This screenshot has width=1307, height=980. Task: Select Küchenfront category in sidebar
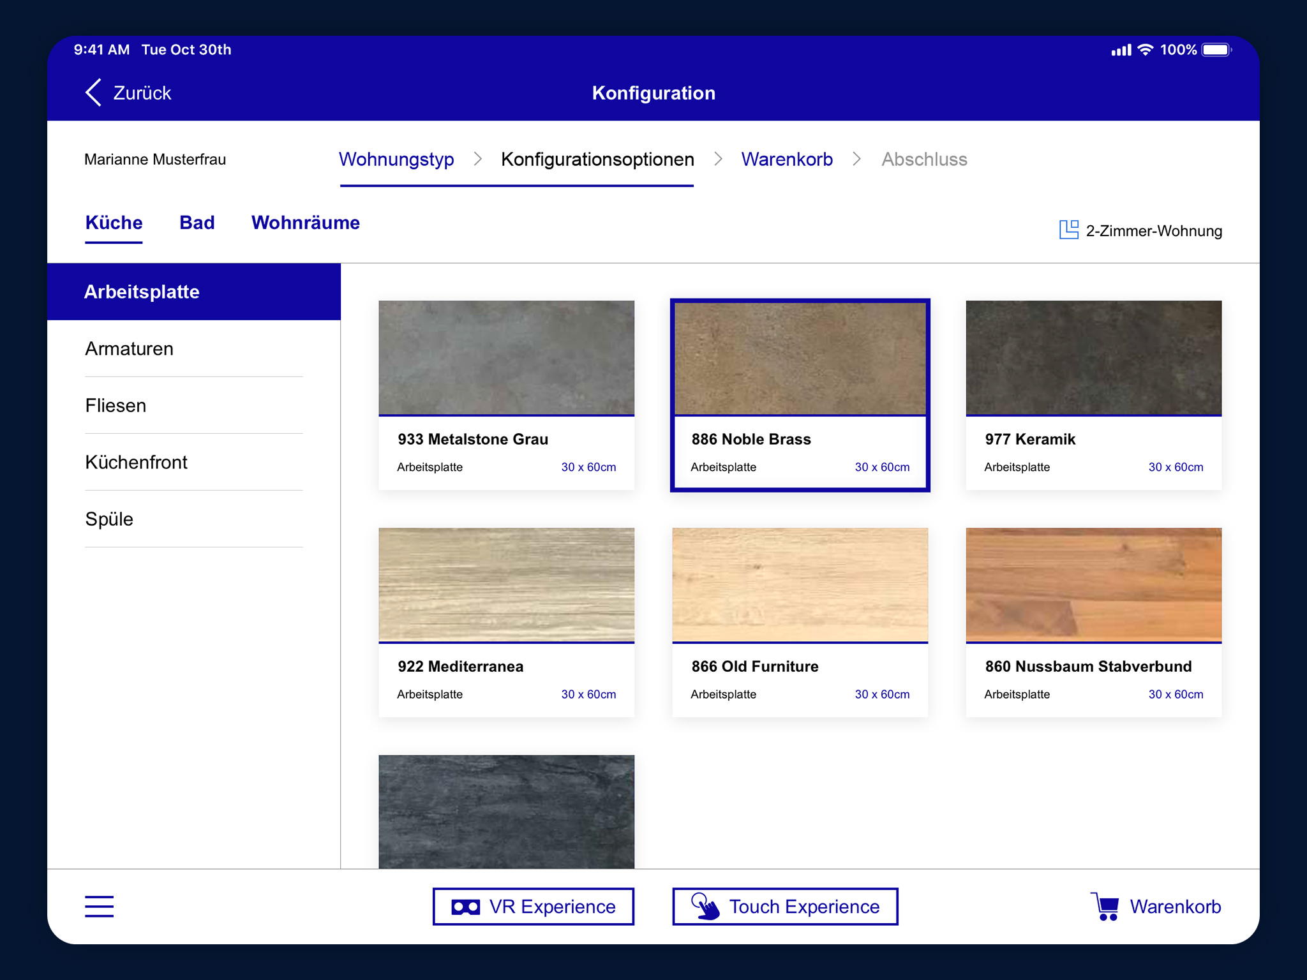(x=136, y=462)
